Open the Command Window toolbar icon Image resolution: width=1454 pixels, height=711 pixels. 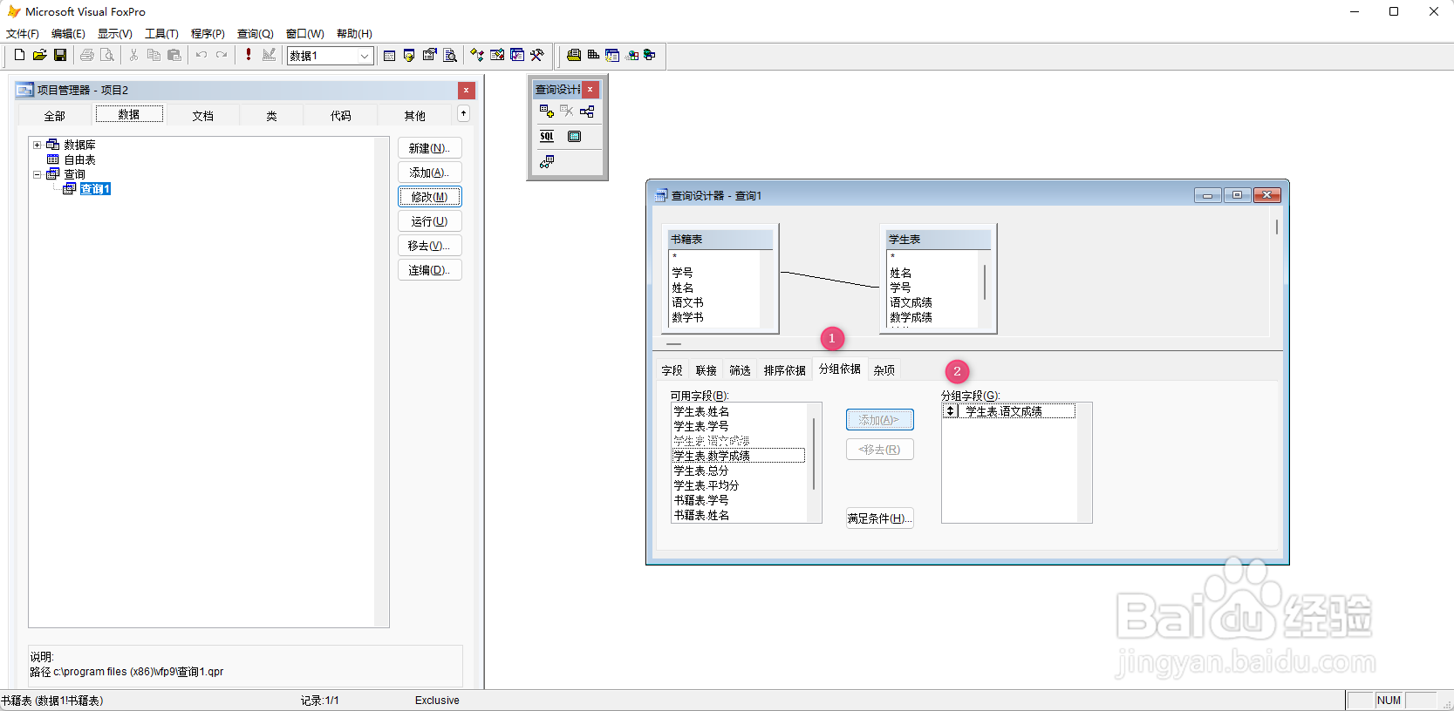pos(389,55)
